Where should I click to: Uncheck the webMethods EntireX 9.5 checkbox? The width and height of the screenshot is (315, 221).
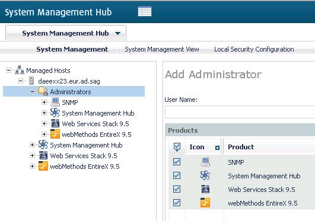177,203
